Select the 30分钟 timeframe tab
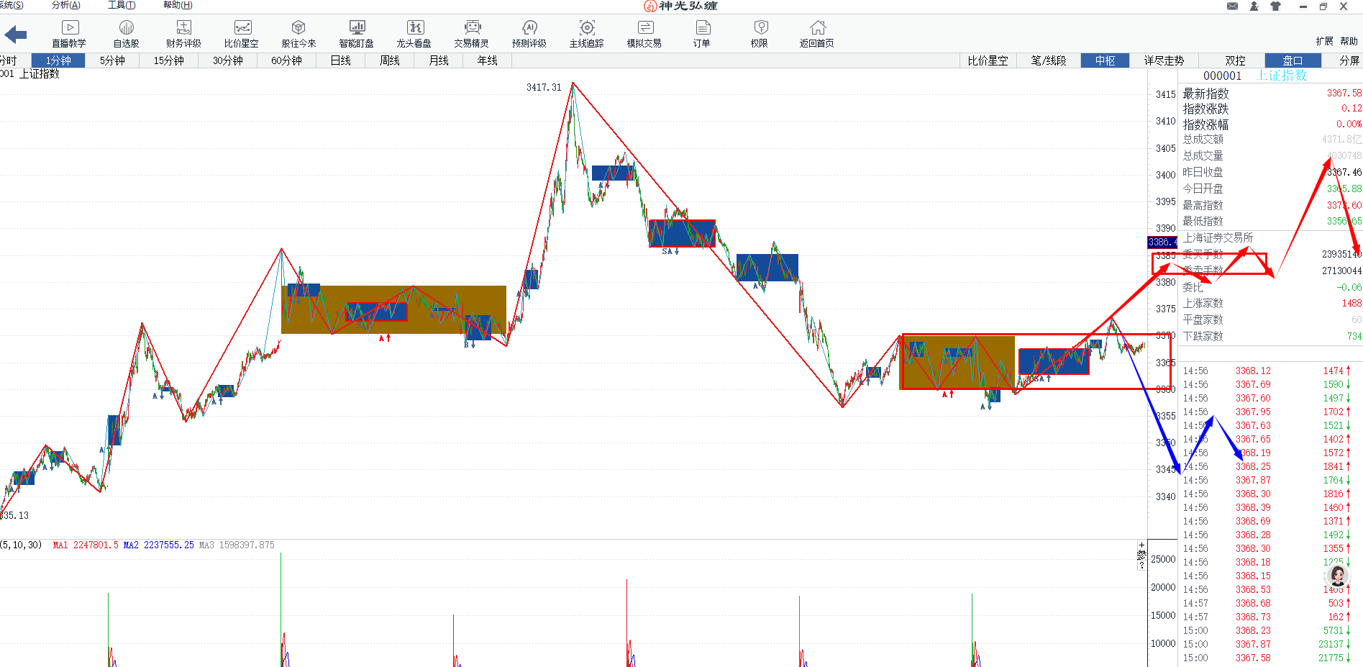Screen dimensions: 1363x667 click(227, 60)
